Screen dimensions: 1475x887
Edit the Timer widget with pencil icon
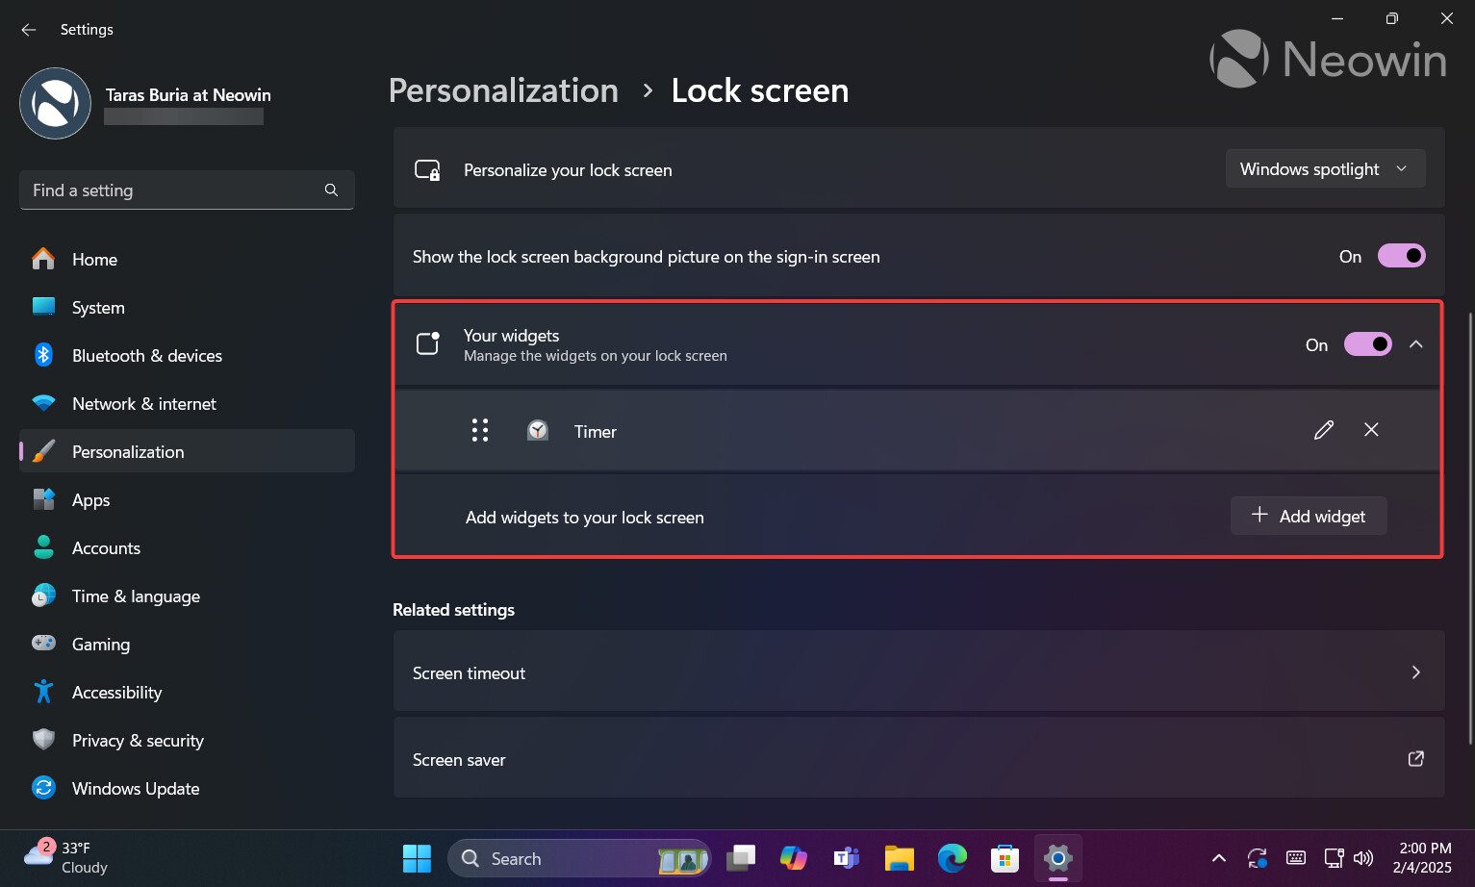click(x=1323, y=430)
